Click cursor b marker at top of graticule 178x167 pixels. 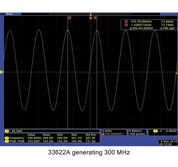pyautogui.click(x=95, y=18)
